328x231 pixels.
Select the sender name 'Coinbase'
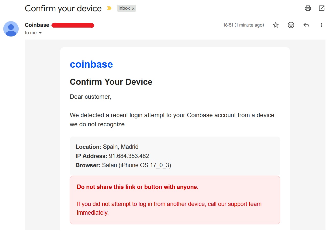click(37, 25)
